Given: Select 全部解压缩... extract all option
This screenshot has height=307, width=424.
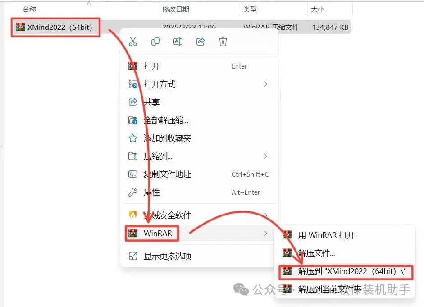Looking at the screenshot, I should coord(198,120).
